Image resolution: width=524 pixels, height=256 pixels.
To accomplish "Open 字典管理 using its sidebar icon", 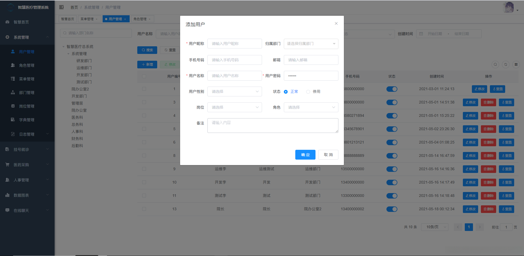I will [x=13, y=120].
